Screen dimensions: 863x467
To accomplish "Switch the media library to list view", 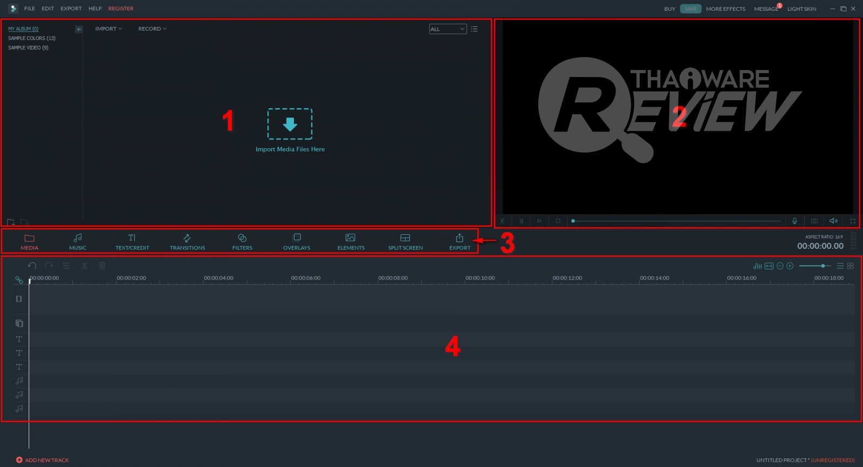I will 474,29.
